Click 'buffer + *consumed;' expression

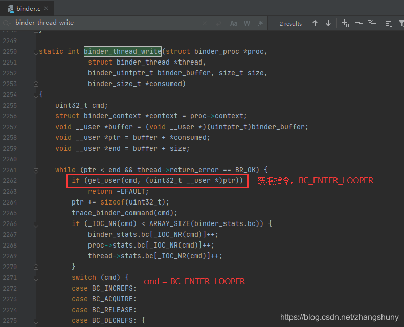[x=171, y=138]
